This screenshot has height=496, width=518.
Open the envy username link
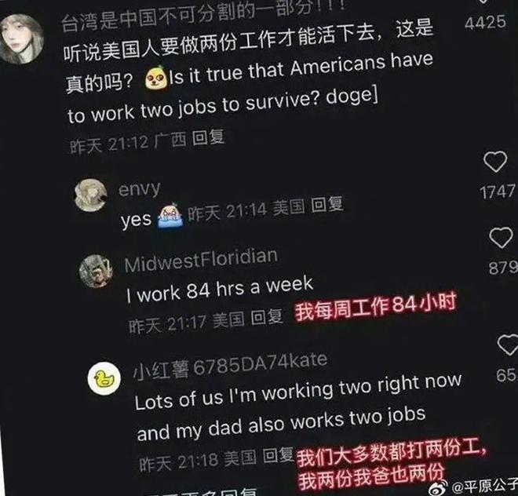point(139,189)
